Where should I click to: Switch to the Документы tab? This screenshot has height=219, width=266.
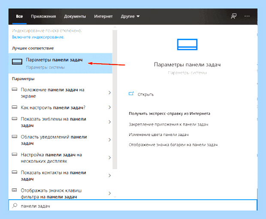[75, 16]
